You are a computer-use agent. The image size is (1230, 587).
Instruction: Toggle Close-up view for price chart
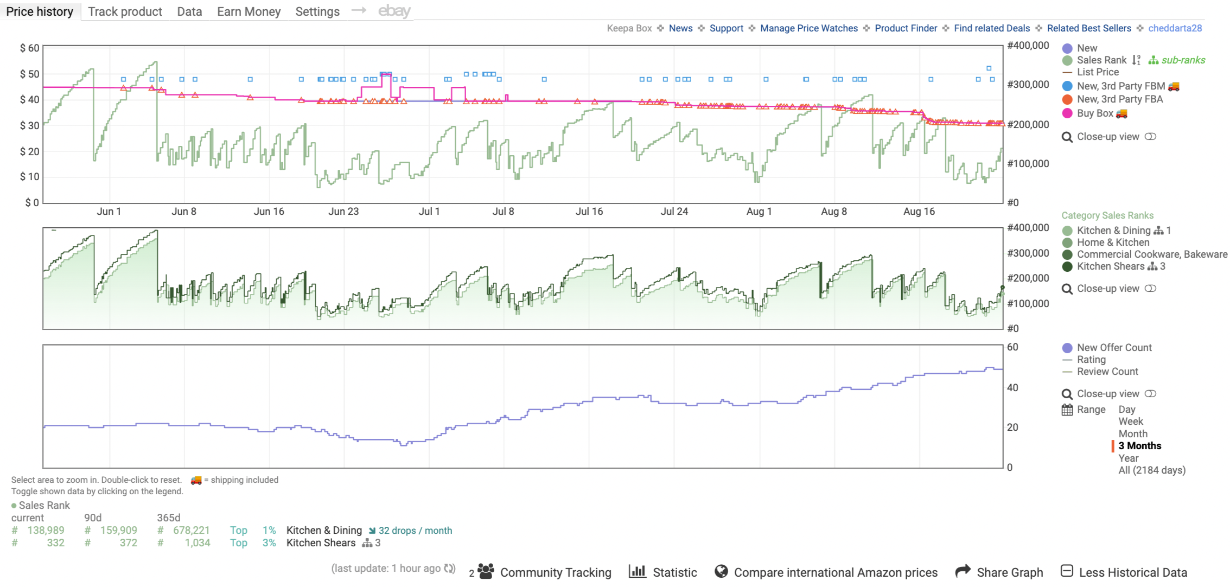(x=1150, y=137)
